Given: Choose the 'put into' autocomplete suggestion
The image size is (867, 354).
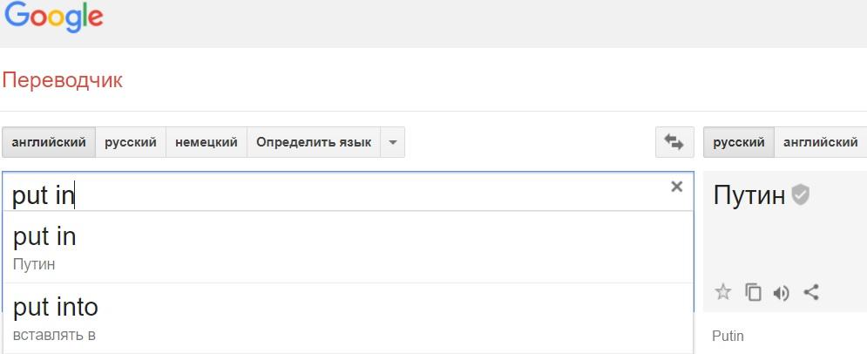Looking at the screenshot, I should tap(348, 318).
